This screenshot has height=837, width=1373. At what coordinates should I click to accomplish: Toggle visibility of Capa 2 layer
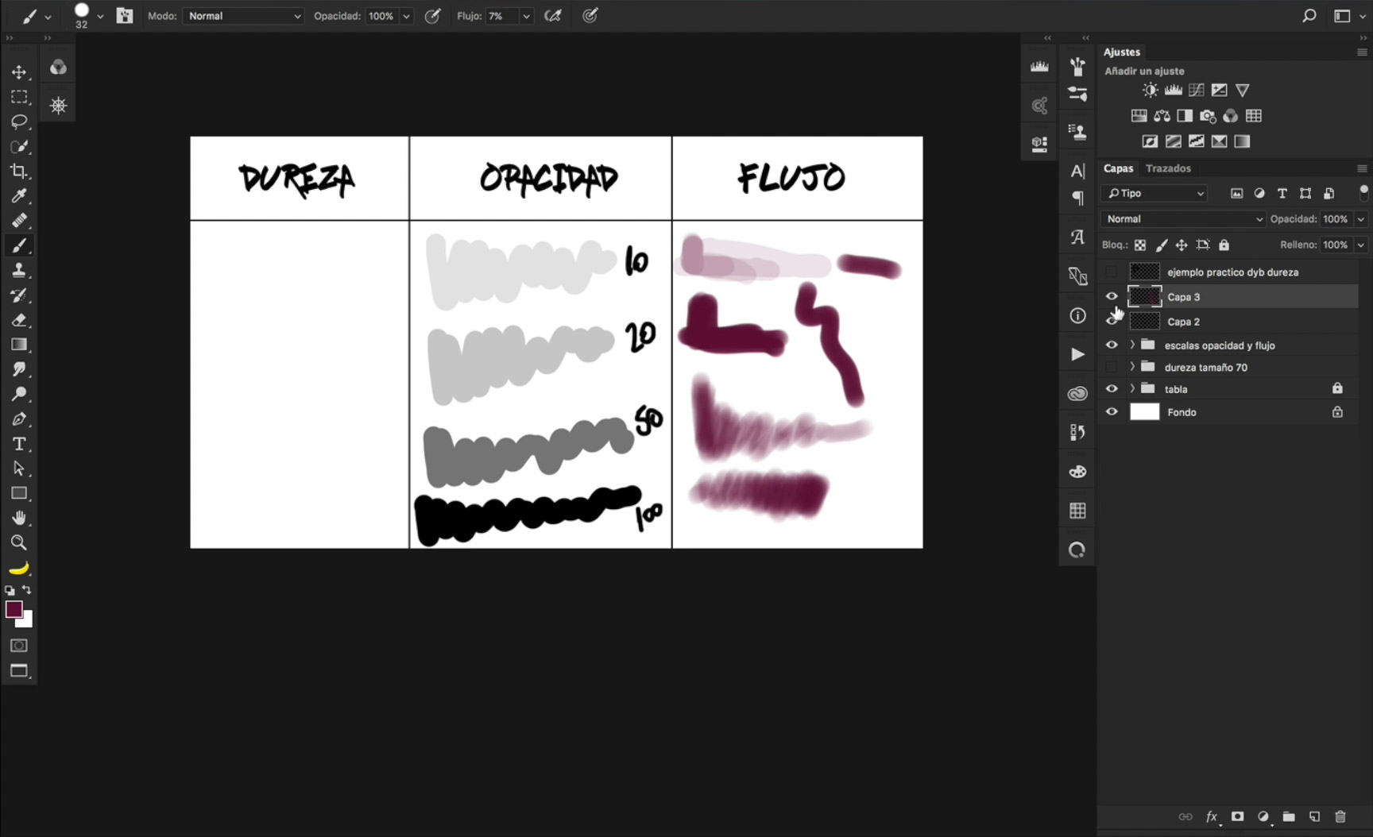pyautogui.click(x=1112, y=321)
